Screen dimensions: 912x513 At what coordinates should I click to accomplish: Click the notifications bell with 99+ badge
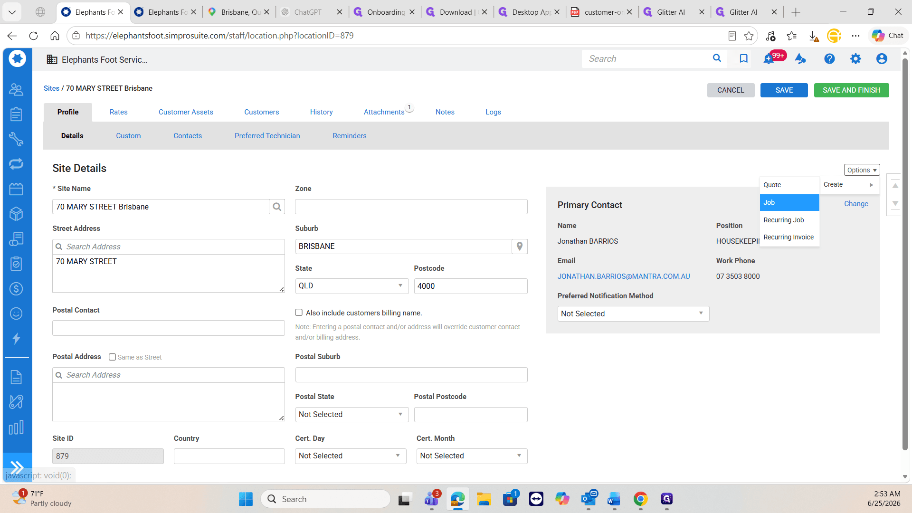(x=769, y=59)
